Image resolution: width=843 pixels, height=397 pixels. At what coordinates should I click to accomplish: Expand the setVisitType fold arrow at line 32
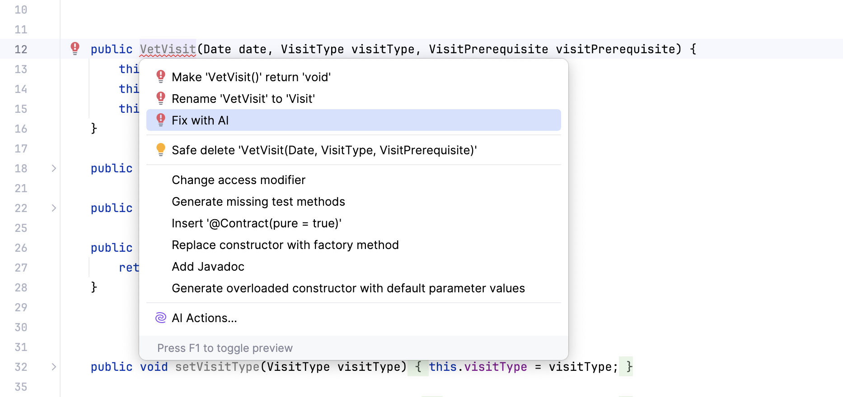54,367
